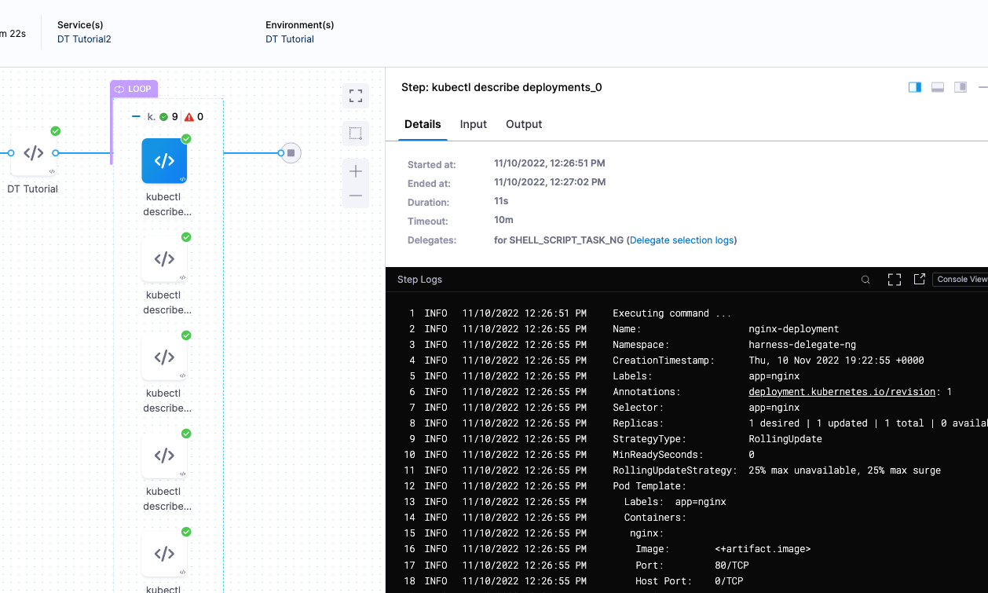This screenshot has width=988, height=593.
Task: Switch step panel to floating window layout
Action: point(960,87)
